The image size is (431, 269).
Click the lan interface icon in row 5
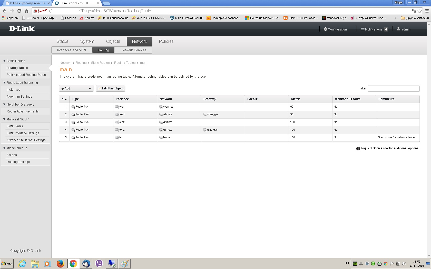click(x=117, y=138)
